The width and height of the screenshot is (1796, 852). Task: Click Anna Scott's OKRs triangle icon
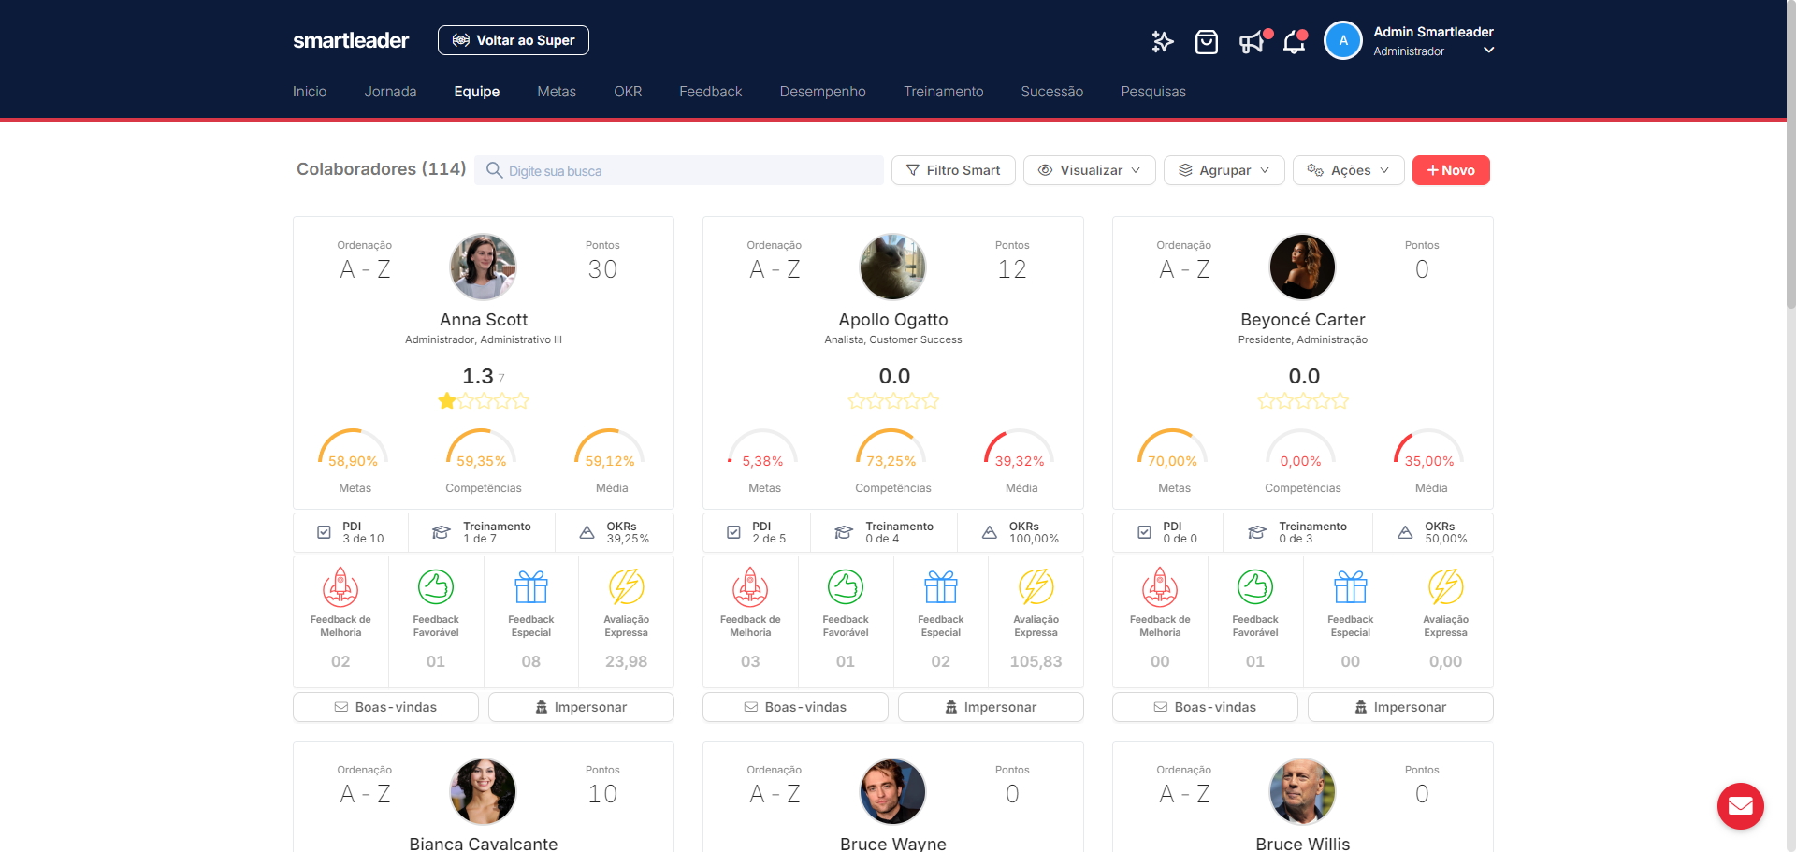(587, 532)
